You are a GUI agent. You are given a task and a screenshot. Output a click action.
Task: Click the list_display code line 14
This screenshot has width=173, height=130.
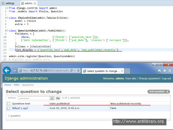coord(66,50)
